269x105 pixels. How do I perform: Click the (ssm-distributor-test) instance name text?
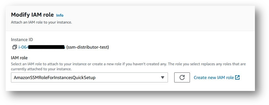coord(87,47)
